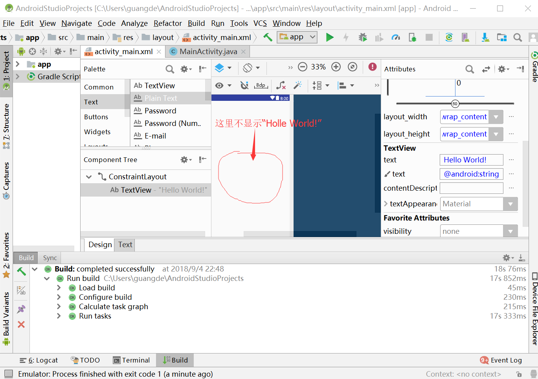538x379 pixels.
Task: Open layout_width dropdown arrow
Action: tap(496, 117)
